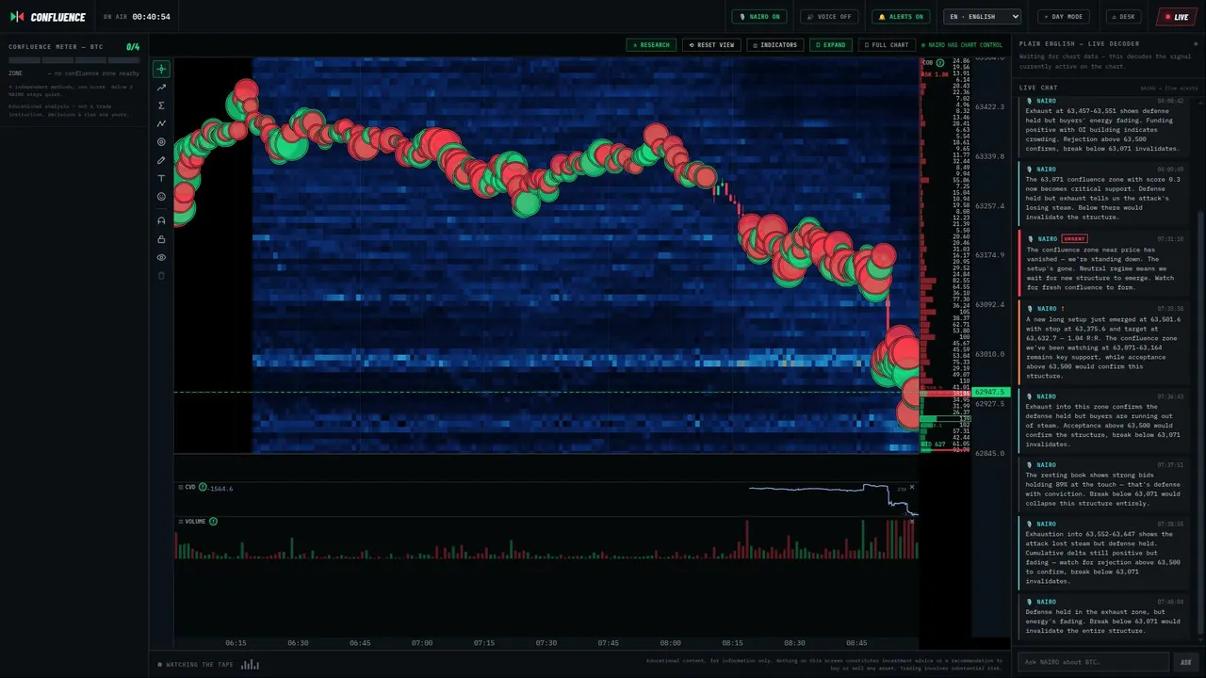
Task: Turn off the NAIRO ON toggle
Action: click(759, 17)
